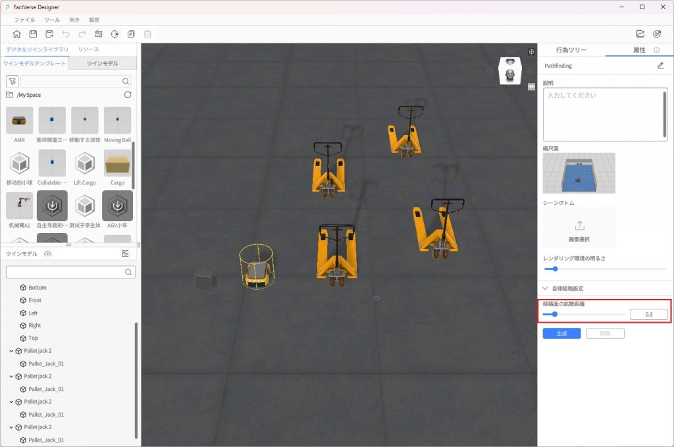Click the filter icon beside the library search

[12, 82]
